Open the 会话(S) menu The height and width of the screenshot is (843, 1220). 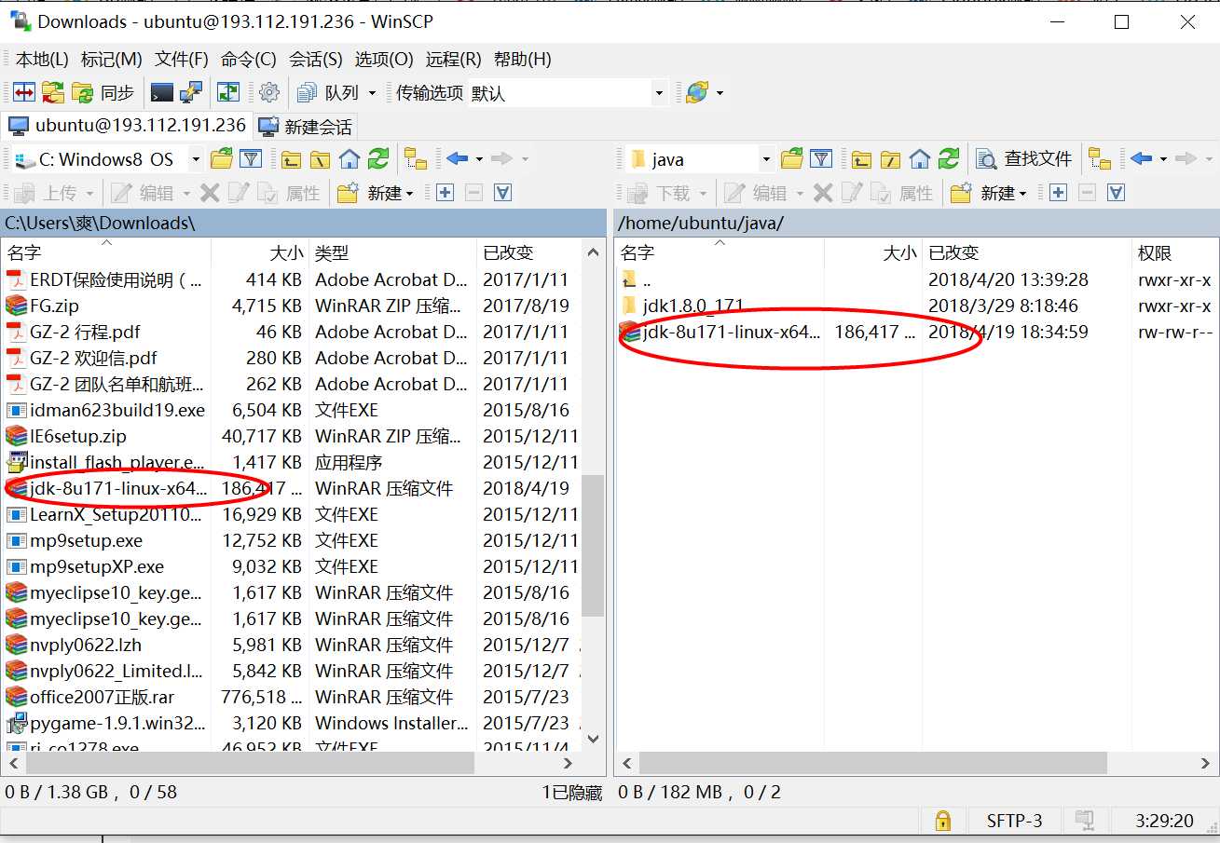316,59
